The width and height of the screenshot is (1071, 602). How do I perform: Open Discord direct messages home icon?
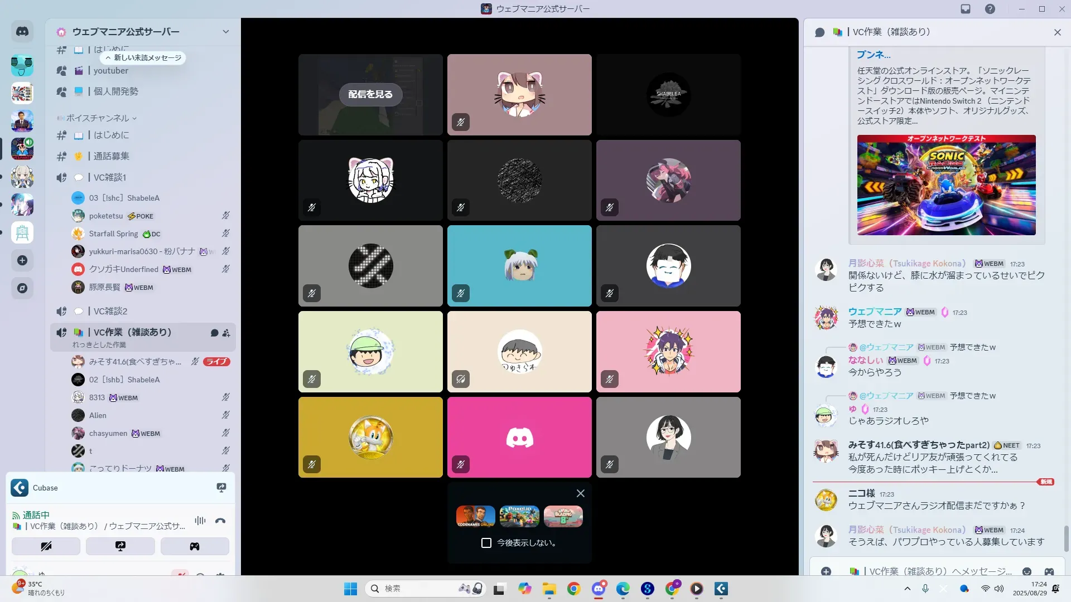click(22, 32)
